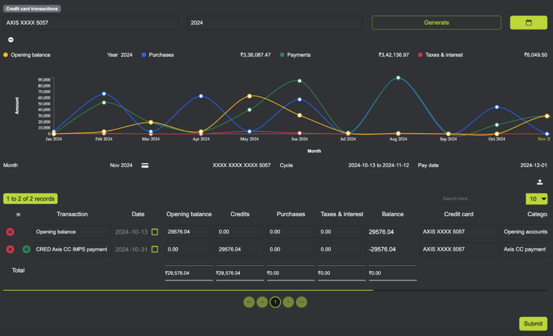Open the 2024 year selector
The image size is (553, 336).
tap(275, 23)
